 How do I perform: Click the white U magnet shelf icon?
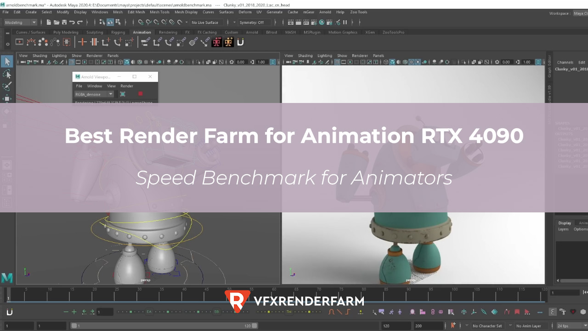coord(240,42)
